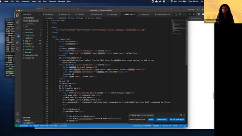The width and height of the screenshot is (242, 136).
Task: Open Manage gear in activity bar
Action: pos(18,121)
